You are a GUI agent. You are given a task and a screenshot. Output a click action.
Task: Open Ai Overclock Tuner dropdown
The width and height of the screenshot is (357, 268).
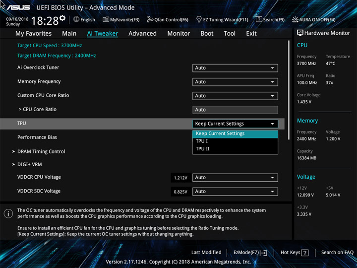pyautogui.click(x=235, y=68)
